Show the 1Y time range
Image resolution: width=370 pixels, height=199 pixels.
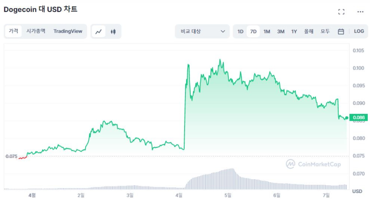[x=294, y=31]
